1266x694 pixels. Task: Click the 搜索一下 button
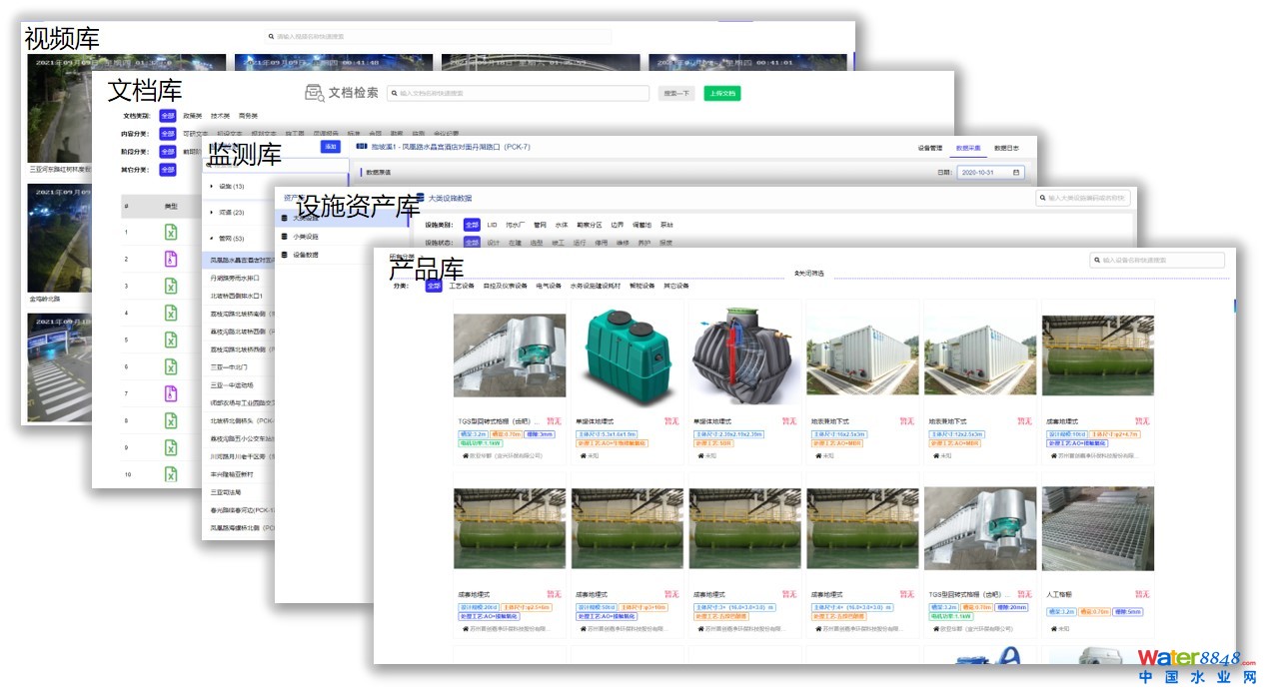pos(676,94)
